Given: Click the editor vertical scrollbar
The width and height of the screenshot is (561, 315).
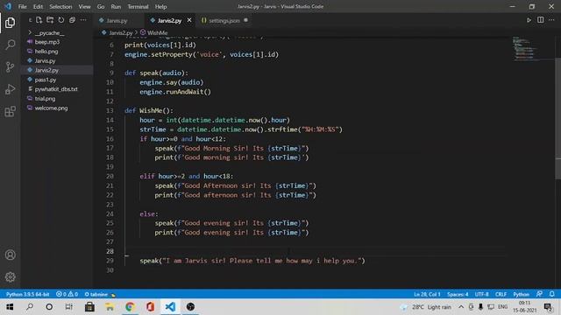Looking at the screenshot, I should (557, 118).
